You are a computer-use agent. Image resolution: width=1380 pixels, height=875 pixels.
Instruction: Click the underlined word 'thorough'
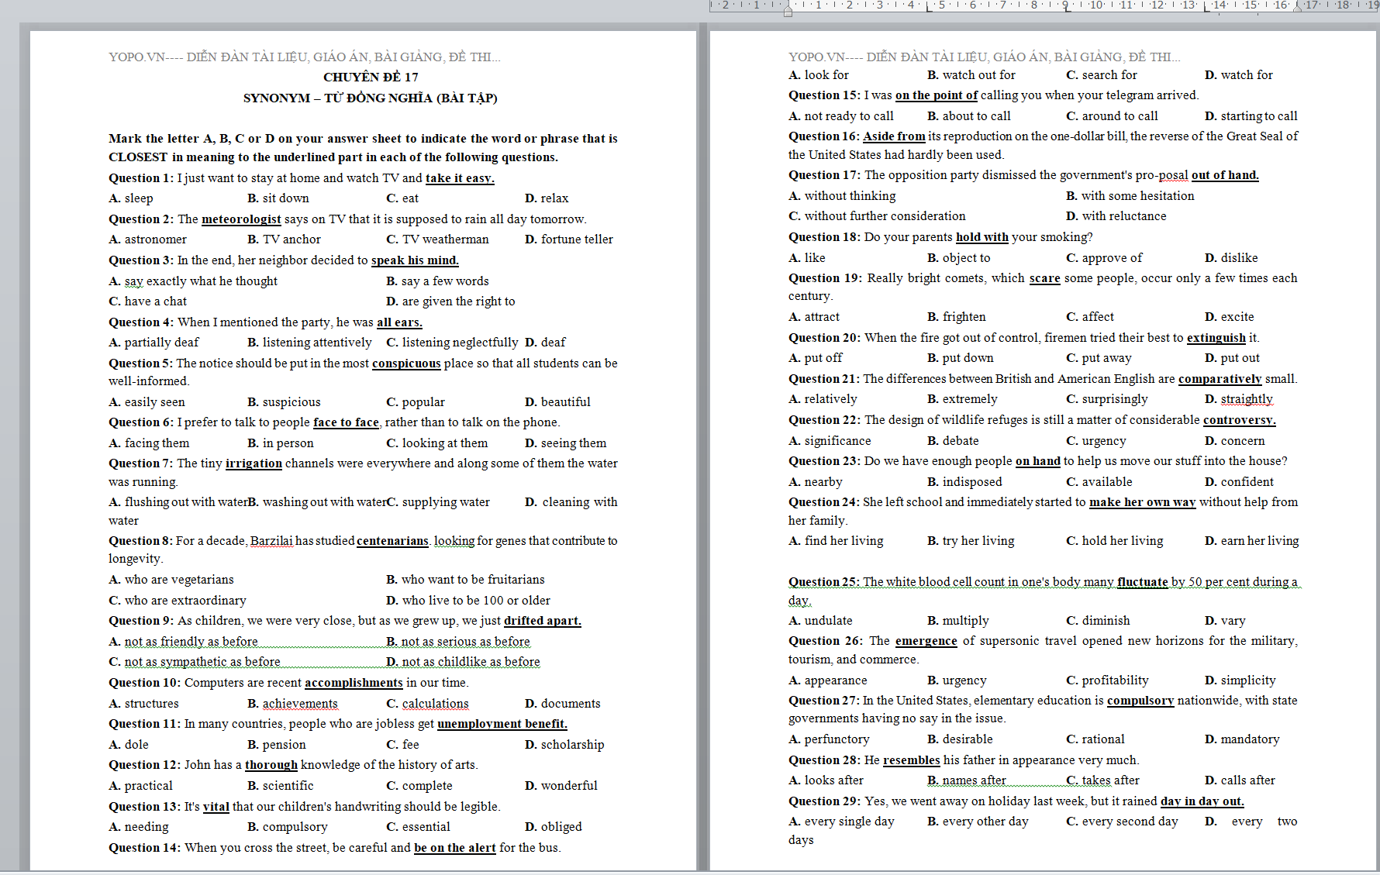271,765
